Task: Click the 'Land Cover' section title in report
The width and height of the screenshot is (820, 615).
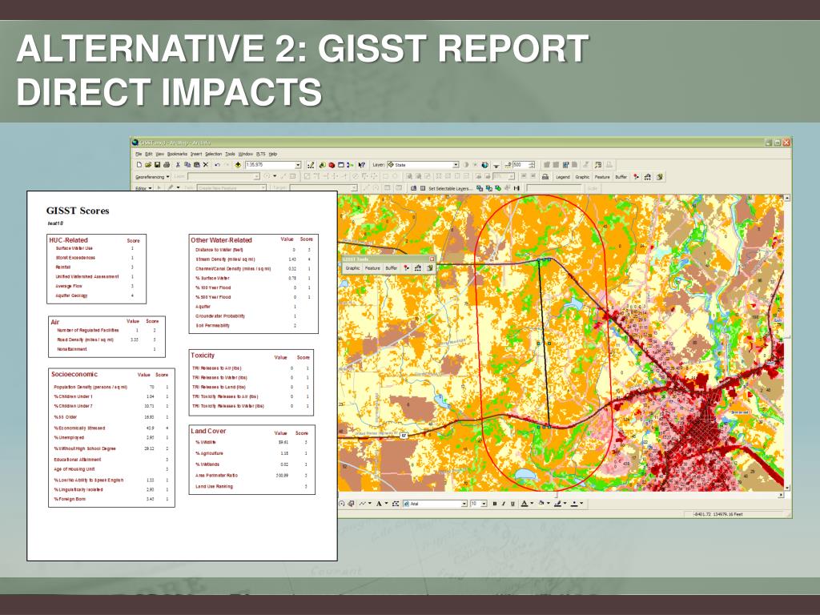Action: [x=208, y=431]
